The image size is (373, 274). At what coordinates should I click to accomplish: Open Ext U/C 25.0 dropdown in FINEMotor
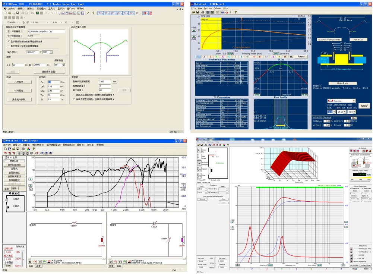[x=345, y=111]
